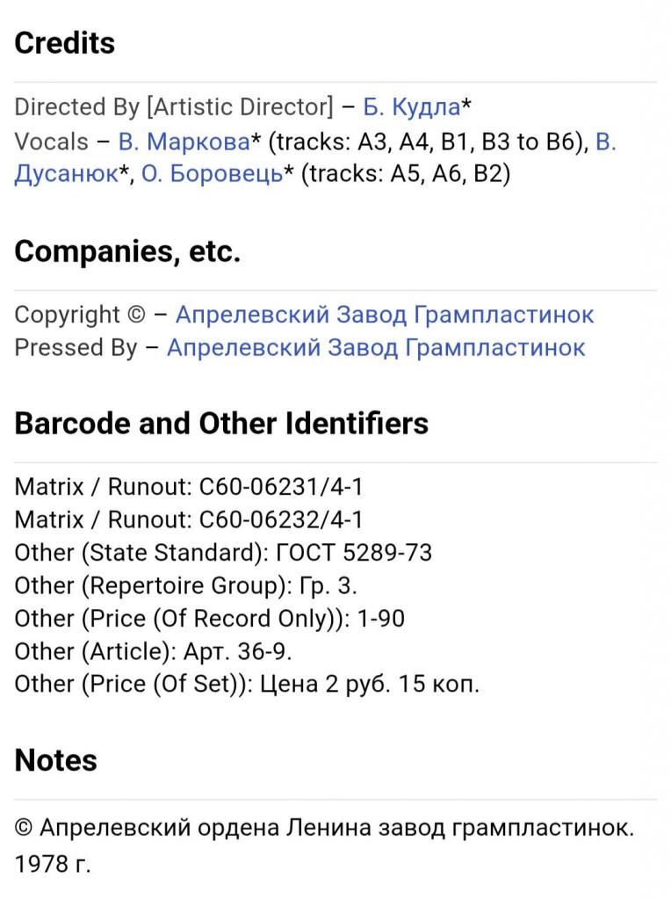Click the Credits section heading
Screen dimensions: 671x900
(x=65, y=44)
